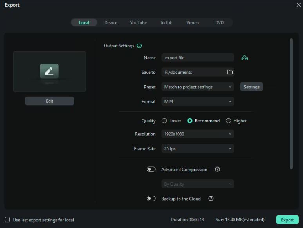Screen dimensions: 303x228
Task: Click the Edit button under thumbnail
Action: point(49,101)
